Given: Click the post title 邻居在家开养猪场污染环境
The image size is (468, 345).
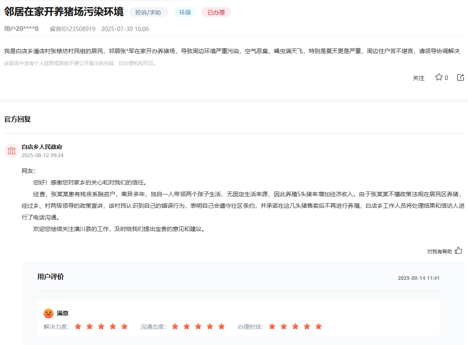Looking at the screenshot, I should pyautogui.click(x=64, y=12).
